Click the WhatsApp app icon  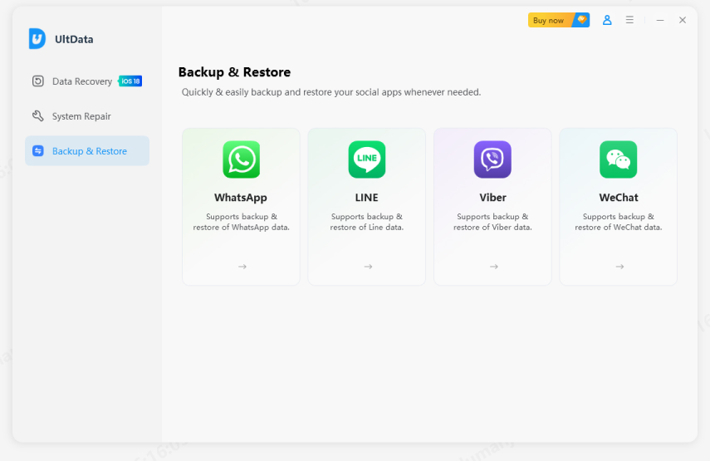242,159
